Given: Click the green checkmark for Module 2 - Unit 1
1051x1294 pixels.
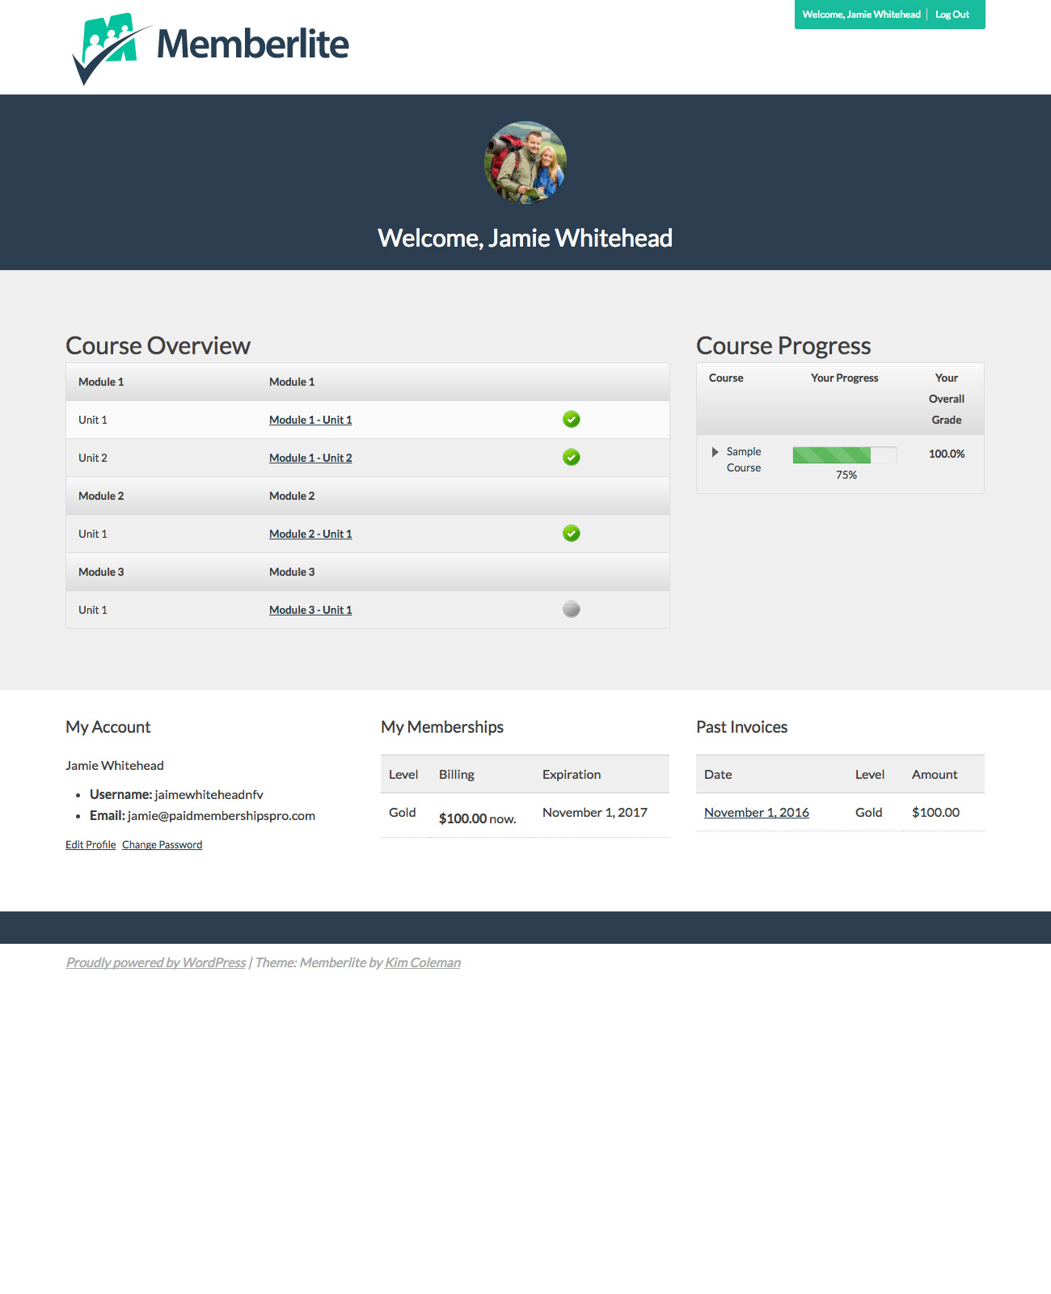Looking at the screenshot, I should tap(572, 533).
